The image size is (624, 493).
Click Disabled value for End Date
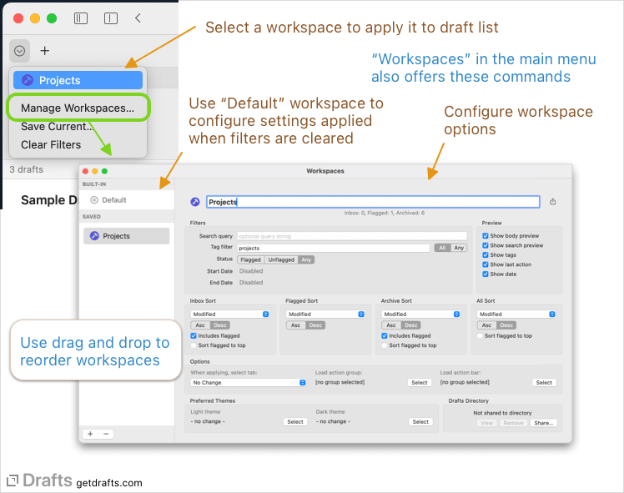coord(251,283)
